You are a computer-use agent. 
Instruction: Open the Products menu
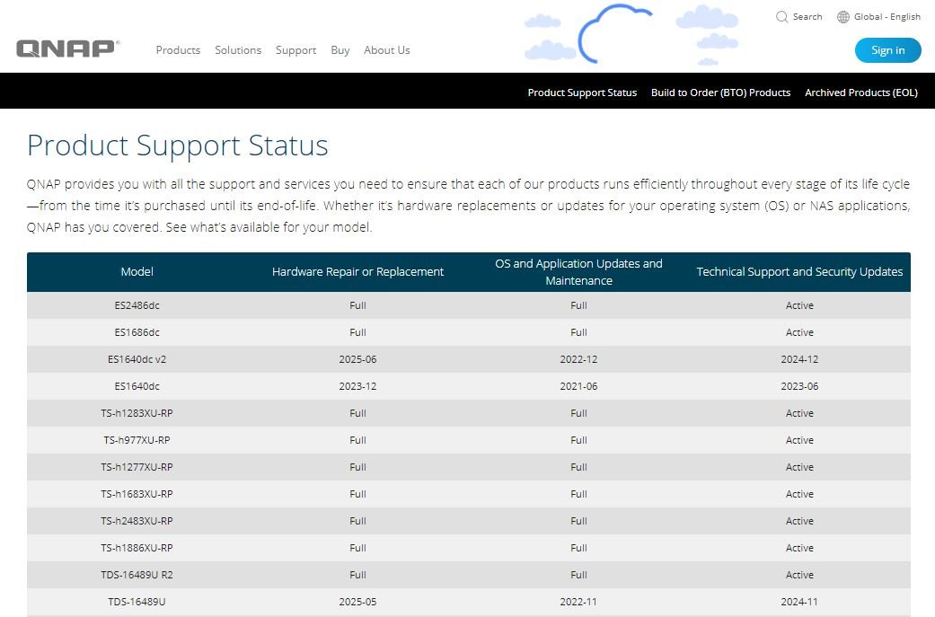coord(178,50)
